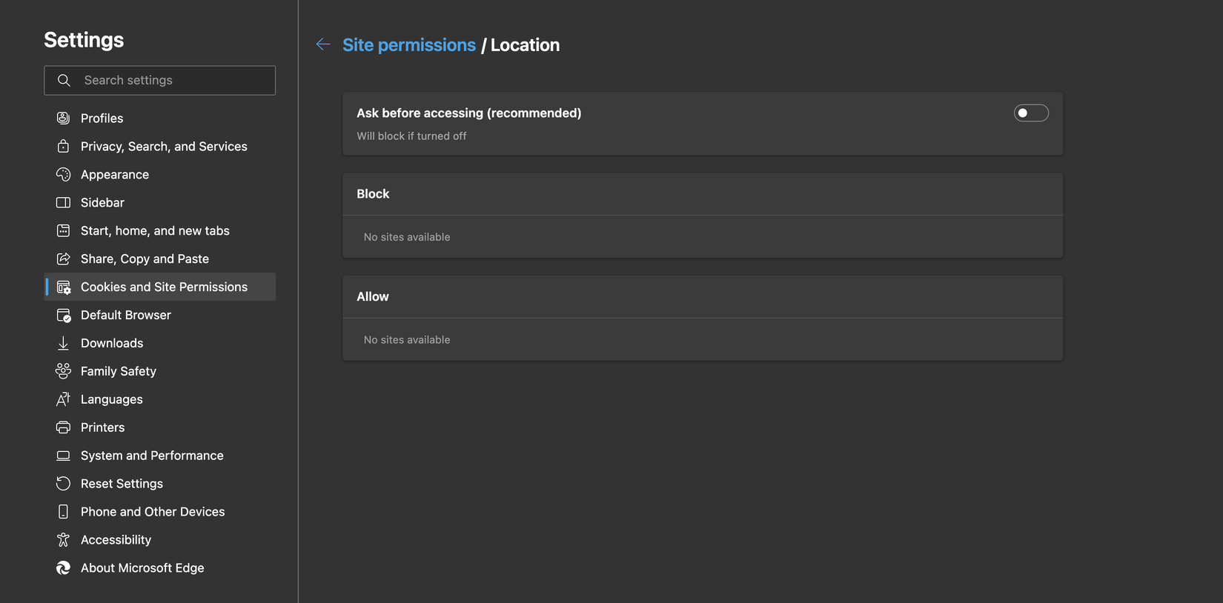Image resolution: width=1223 pixels, height=603 pixels.
Task: Click the Downloads arrow icon
Action: 63,343
